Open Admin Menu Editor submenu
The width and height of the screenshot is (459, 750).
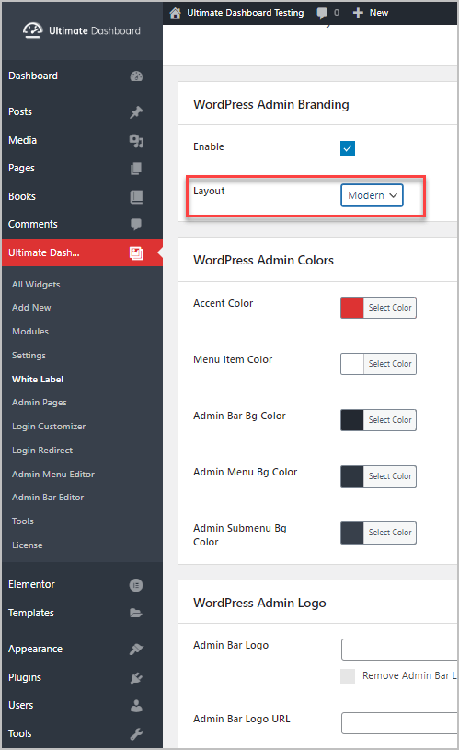pos(53,474)
